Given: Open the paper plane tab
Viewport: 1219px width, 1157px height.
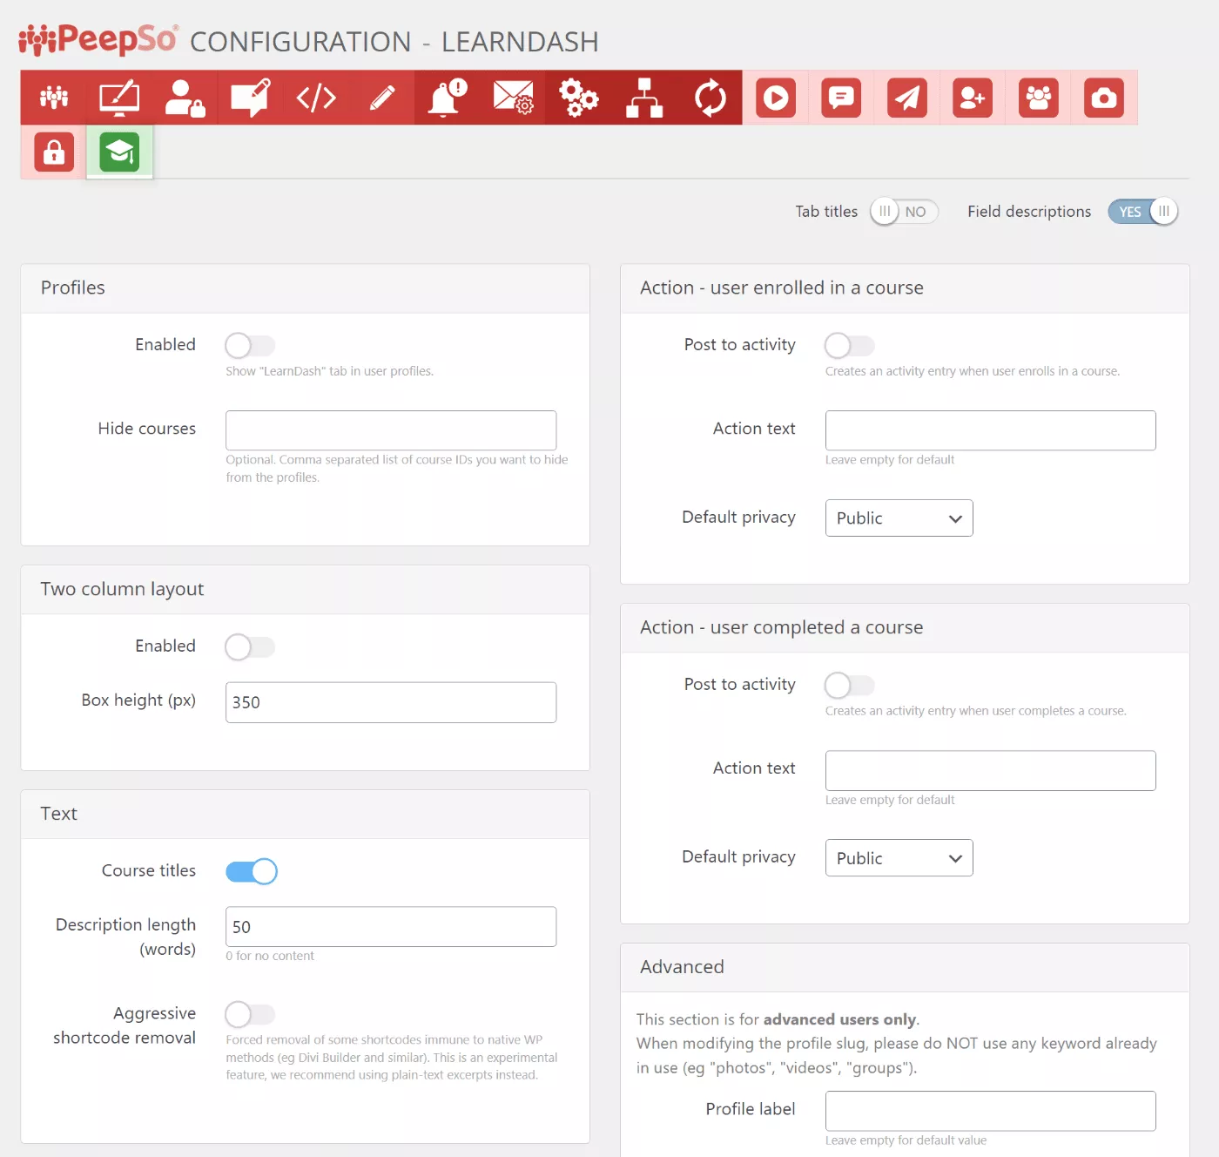Looking at the screenshot, I should tap(907, 98).
